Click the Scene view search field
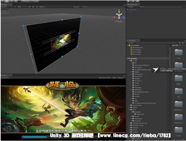 (103, 7)
